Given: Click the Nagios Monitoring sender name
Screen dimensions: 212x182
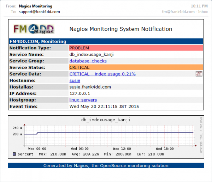Looking at the screenshot, I should pyautogui.click(x=35, y=6).
